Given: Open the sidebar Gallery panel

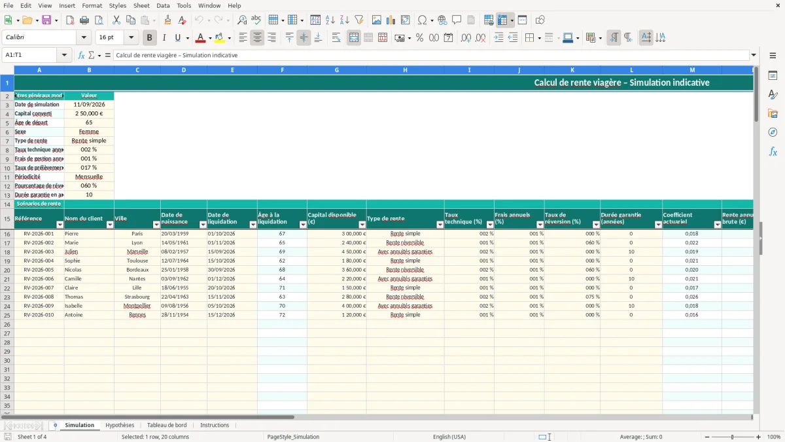Looking at the screenshot, I should tap(773, 114).
